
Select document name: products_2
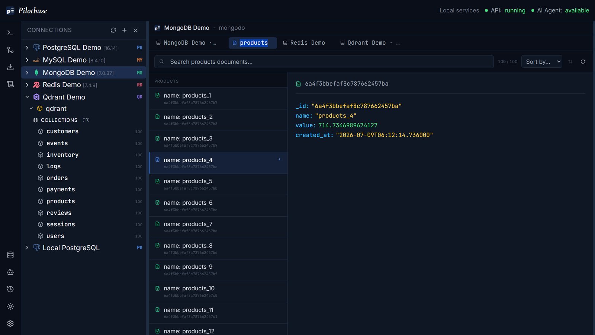(x=218, y=120)
